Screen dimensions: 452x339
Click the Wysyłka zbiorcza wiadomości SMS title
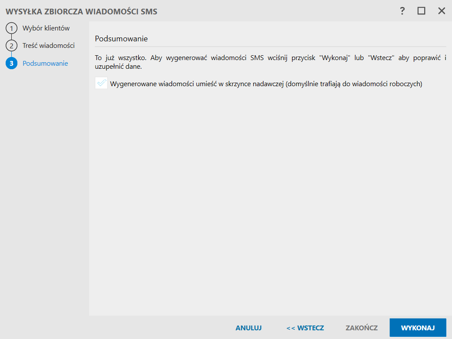coord(82,12)
